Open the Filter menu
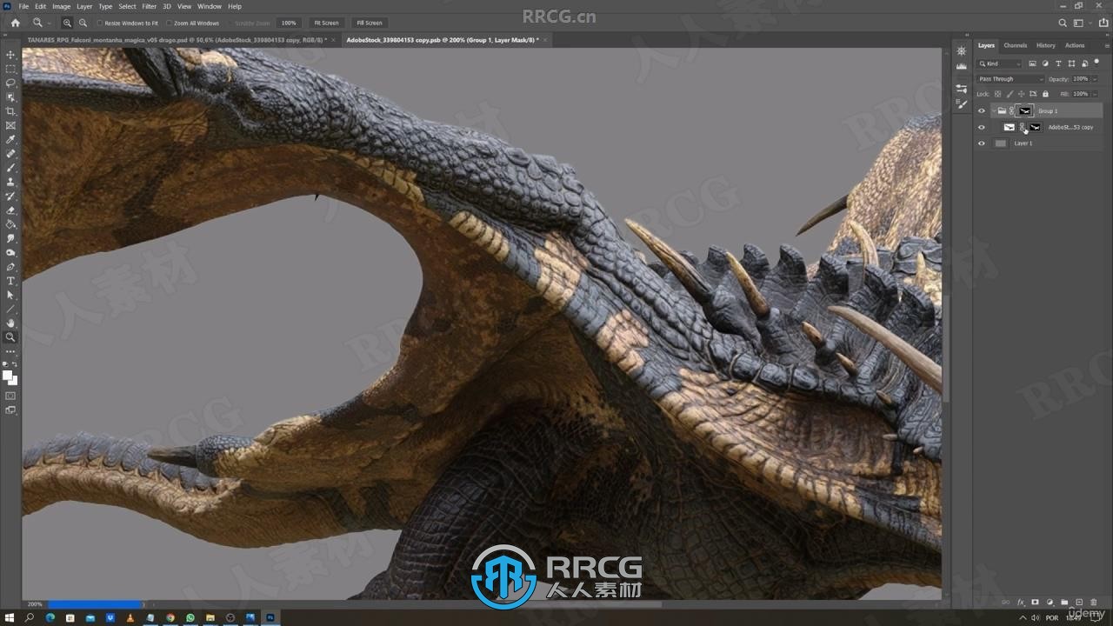The width and height of the screenshot is (1113, 626). tap(150, 6)
